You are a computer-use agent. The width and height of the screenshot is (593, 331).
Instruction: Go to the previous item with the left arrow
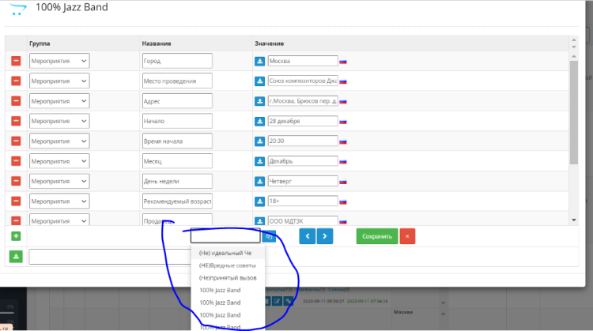[308, 236]
